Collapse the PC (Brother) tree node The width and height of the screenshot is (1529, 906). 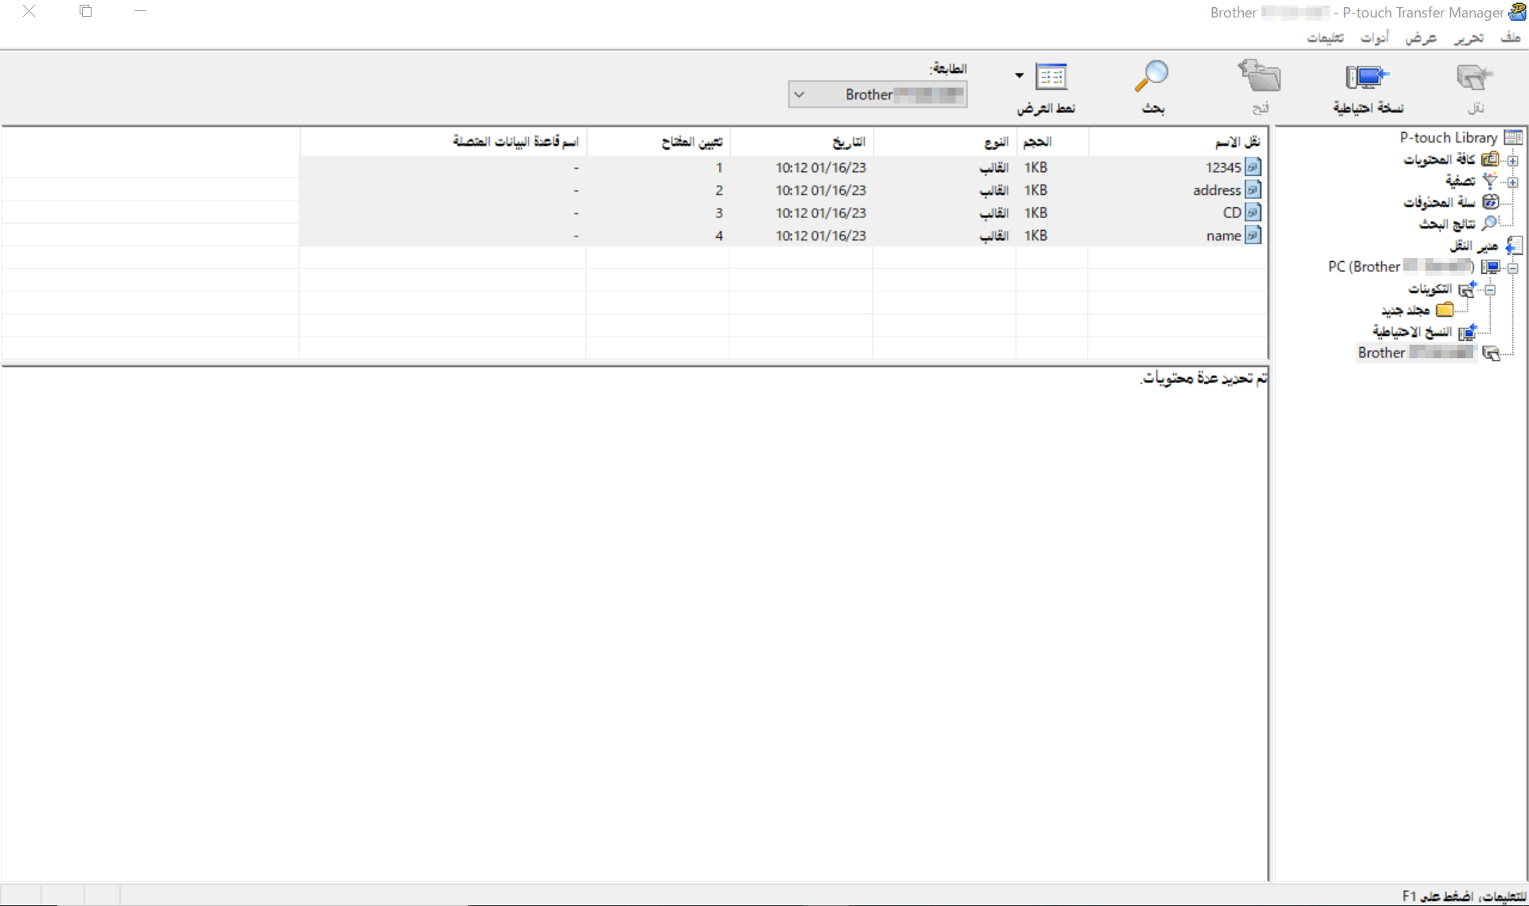[x=1512, y=268]
